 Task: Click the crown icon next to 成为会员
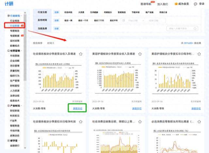click(x=176, y=4)
